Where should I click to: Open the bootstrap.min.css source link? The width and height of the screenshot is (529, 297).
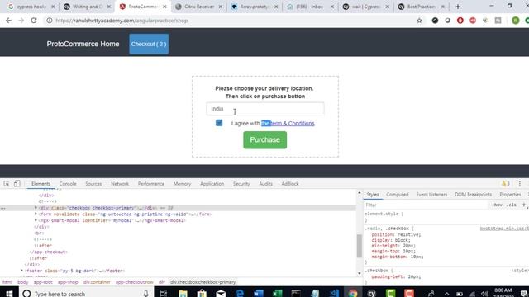504,229
